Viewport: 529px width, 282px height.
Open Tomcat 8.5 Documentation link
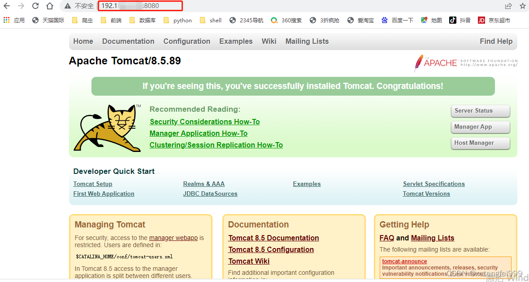273,238
